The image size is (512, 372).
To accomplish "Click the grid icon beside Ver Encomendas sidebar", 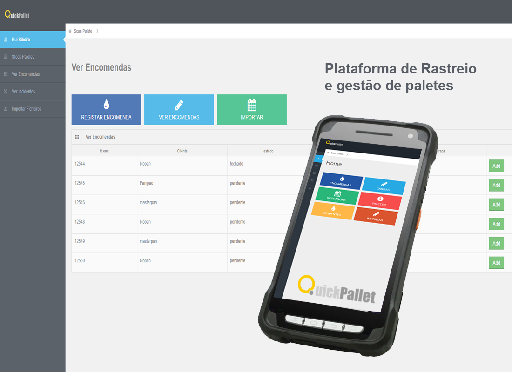I will (x=6, y=74).
